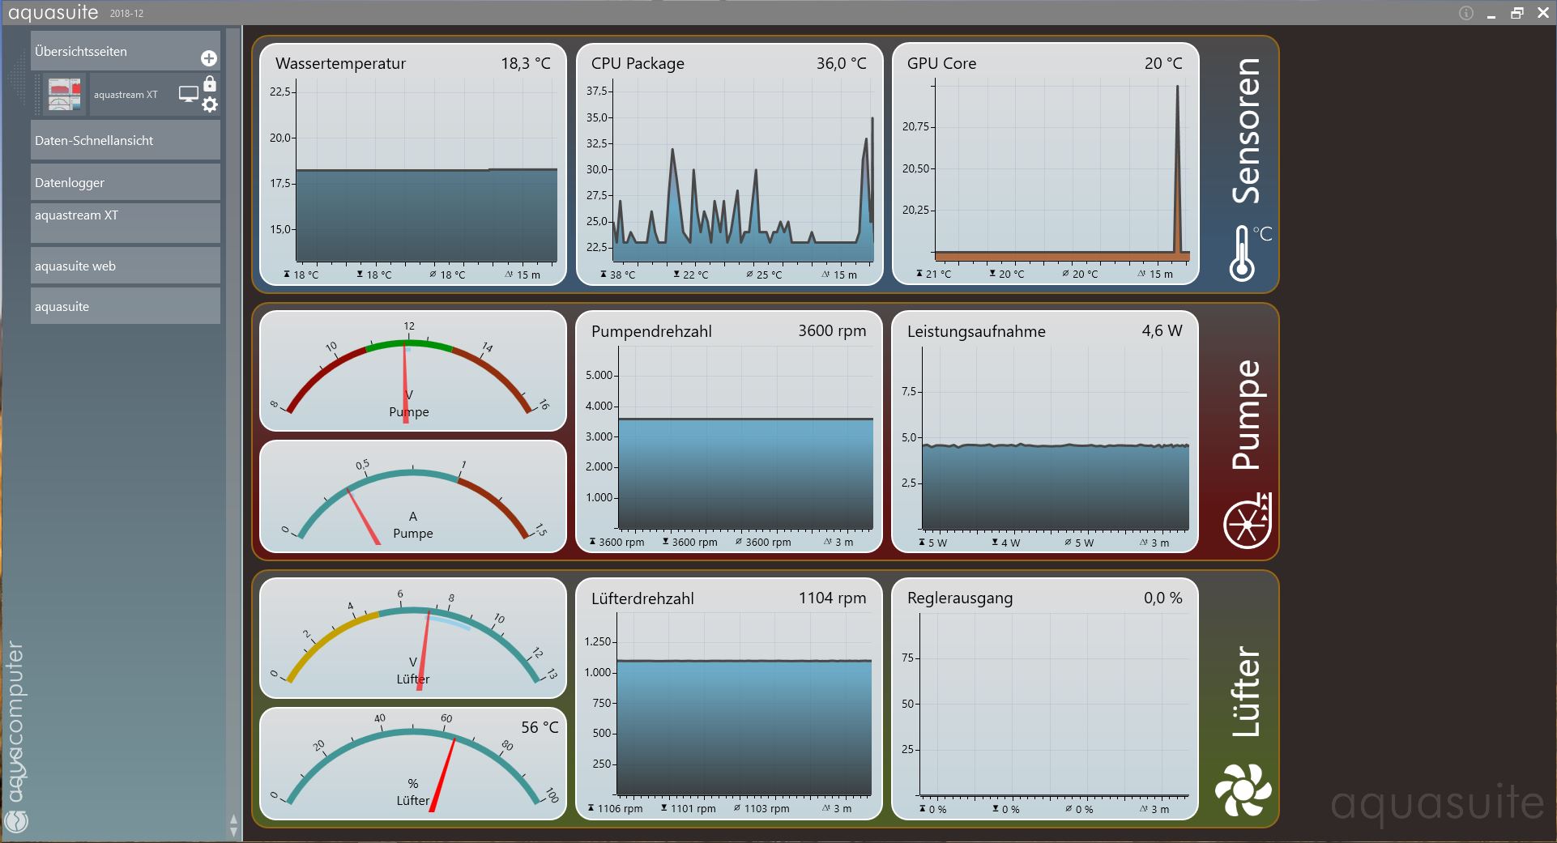Click the Lüfter vertical section label

click(1246, 692)
